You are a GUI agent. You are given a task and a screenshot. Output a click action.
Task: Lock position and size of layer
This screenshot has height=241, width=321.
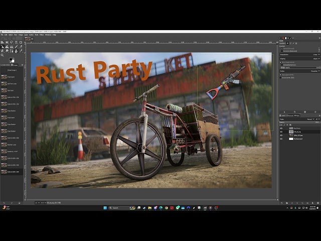pyautogui.click(x=287, y=125)
